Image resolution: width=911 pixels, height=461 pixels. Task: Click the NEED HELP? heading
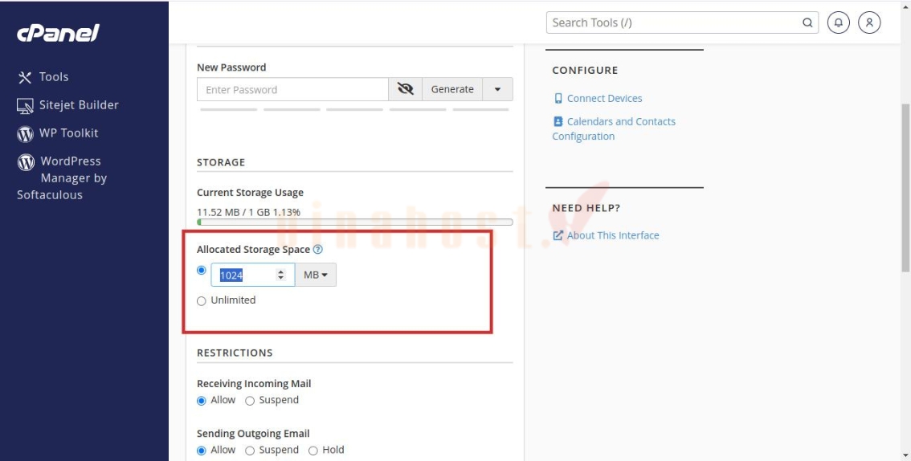pyautogui.click(x=586, y=208)
